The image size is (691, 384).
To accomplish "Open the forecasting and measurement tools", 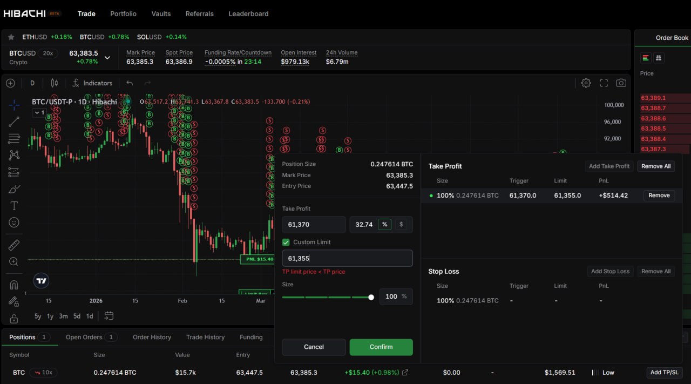I will tap(14, 172).
